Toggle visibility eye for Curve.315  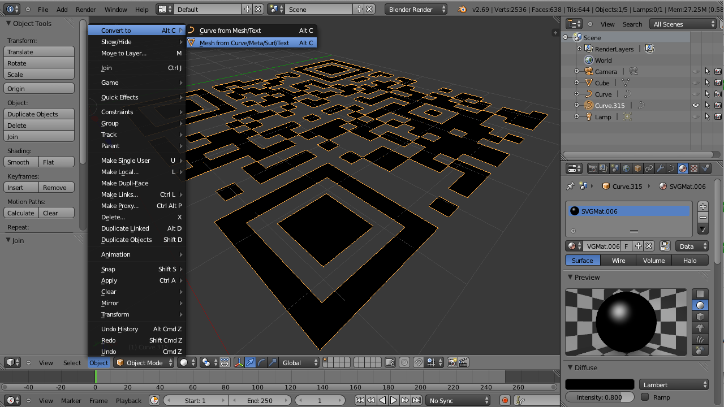(696, 105)
